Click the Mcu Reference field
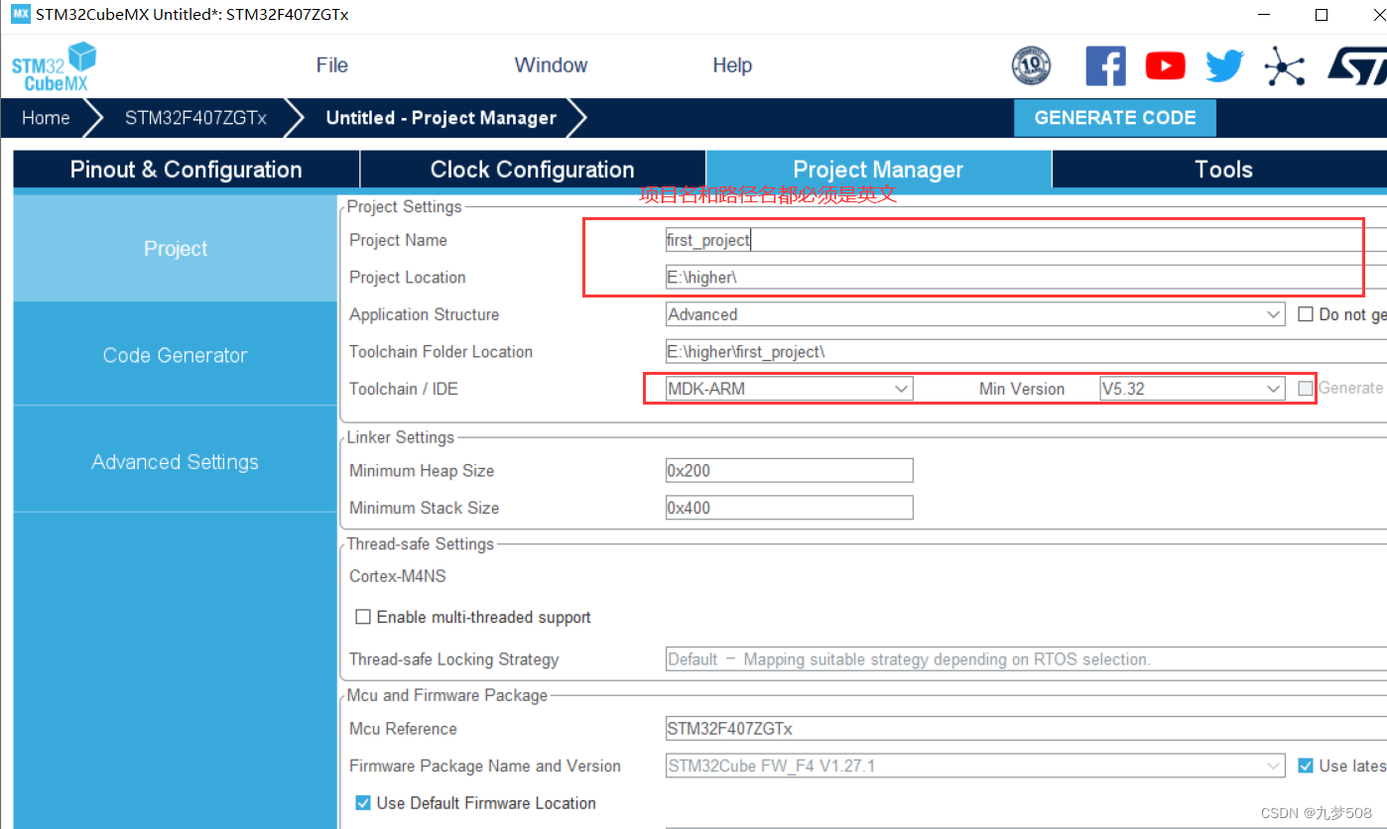This screenshot has width=1387, height=829. click(x=1026, y=729)
